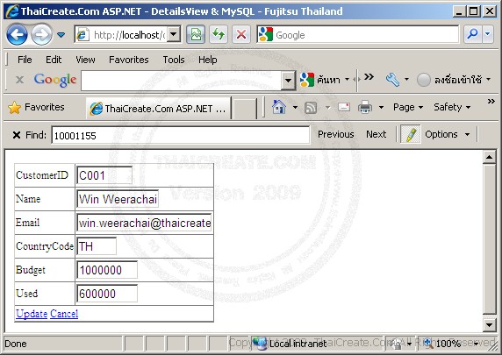This screenshot has width=502, height=355.
Task: Open the Help menu
Action: click(207, 60)
